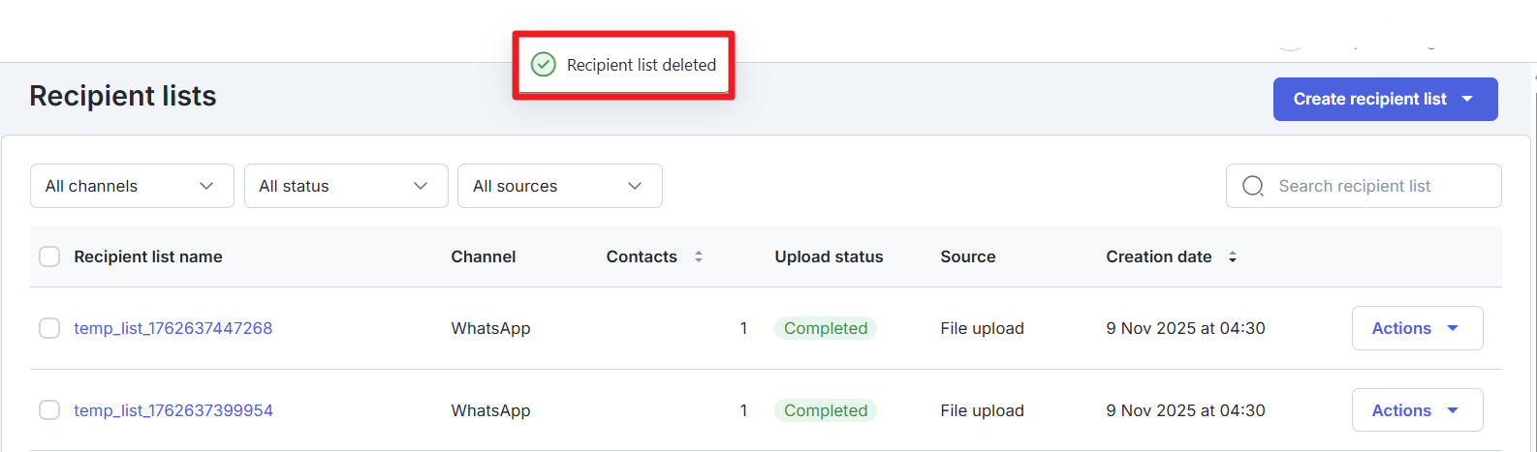Viewport: 1537px width, 452px height.
Task: Click the Create recipient list dropdown arrow
Action: coord(1467,99)
